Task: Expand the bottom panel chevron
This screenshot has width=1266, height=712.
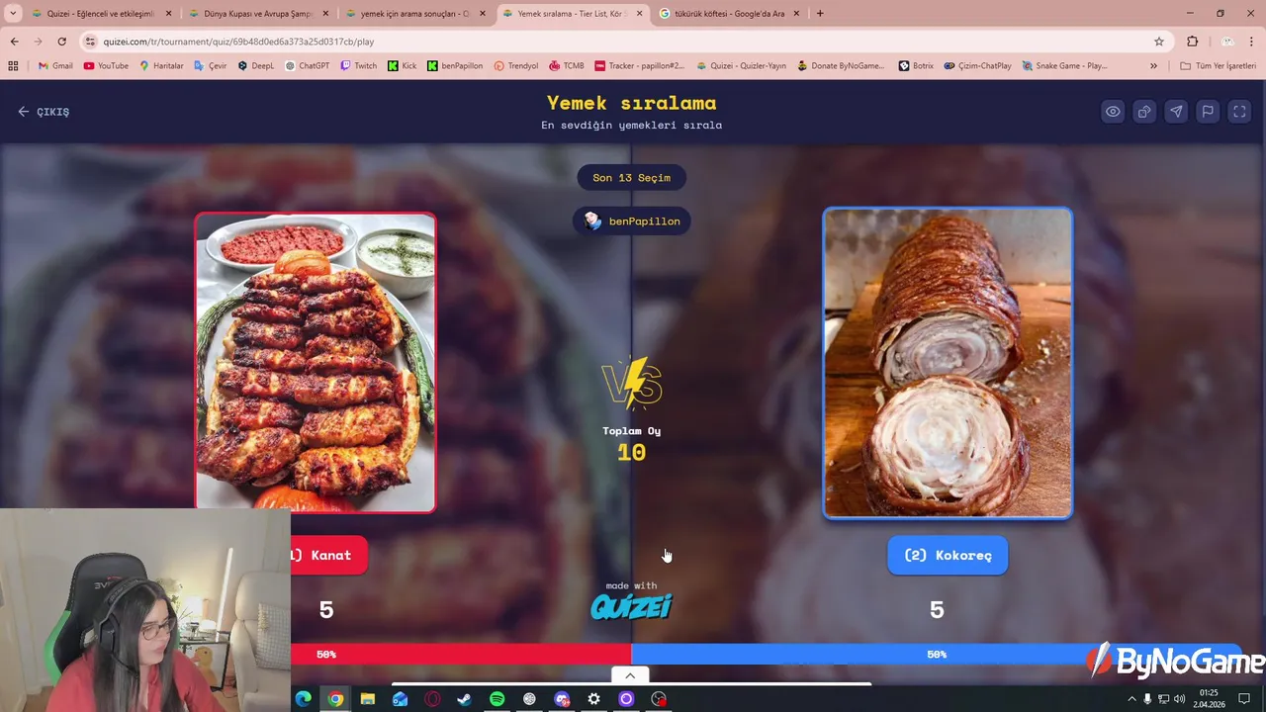Action: (630, 675)
